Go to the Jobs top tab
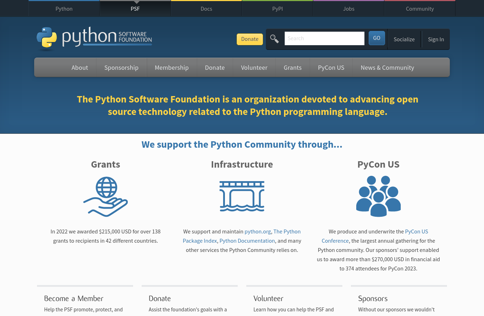This screenshot has width=484, height=316. pos(349,9)
